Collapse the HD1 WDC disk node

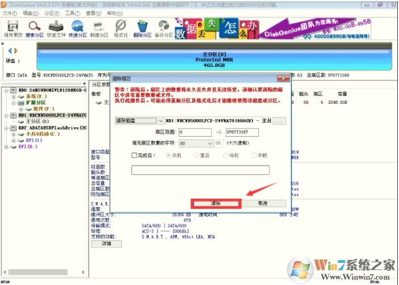click(x=6, y=115)
